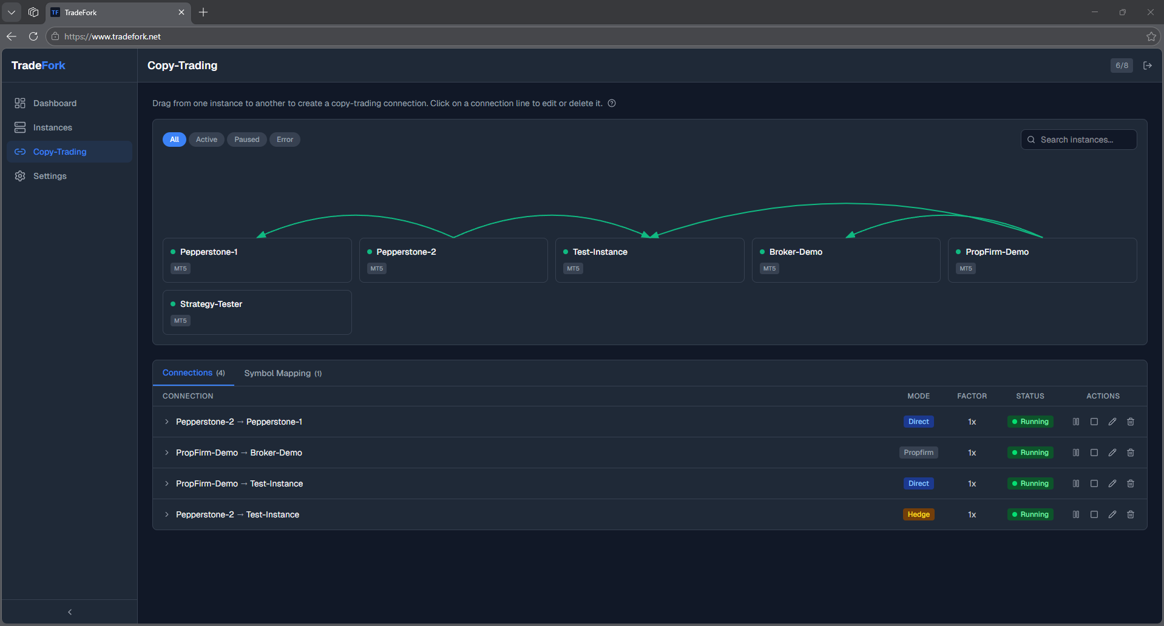Pause the PropFirm-Demo → Test-Instance connection
This screenshot has width=1164, height=626.
pyautogui.click(x=1076, y=483)
